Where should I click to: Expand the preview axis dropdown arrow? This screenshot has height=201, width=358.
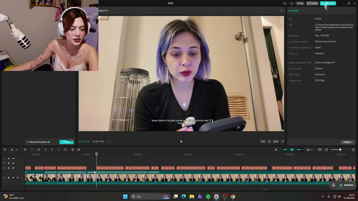pyautogui.click(x=312, y=150)
